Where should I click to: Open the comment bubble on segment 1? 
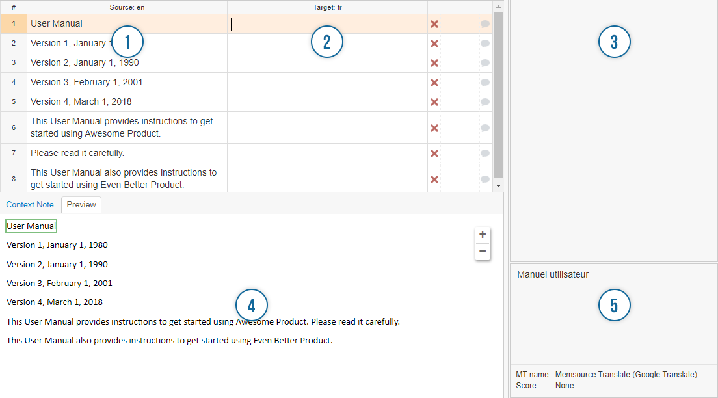point(485,24)
